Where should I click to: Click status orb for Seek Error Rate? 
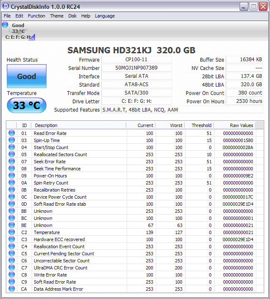(12, 161)
